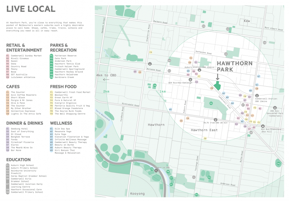Select the 1km radius label on map

click(163, 92)
